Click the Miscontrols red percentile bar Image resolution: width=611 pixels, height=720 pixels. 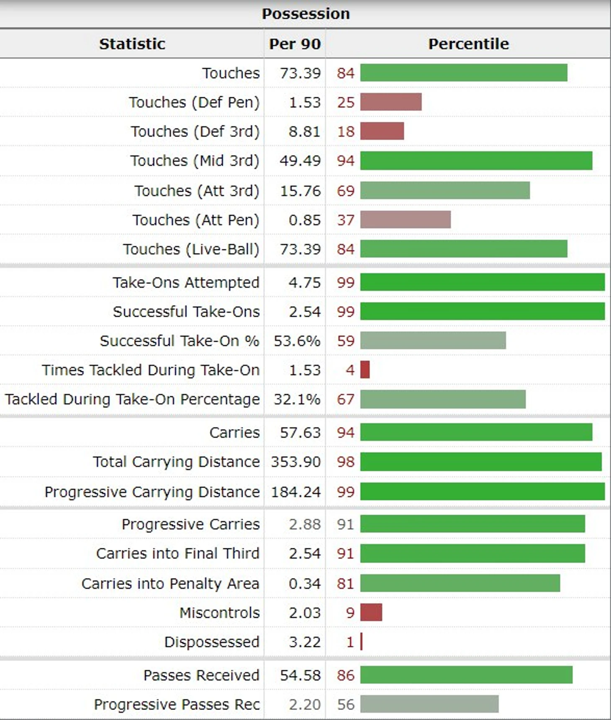pos(371,612)
